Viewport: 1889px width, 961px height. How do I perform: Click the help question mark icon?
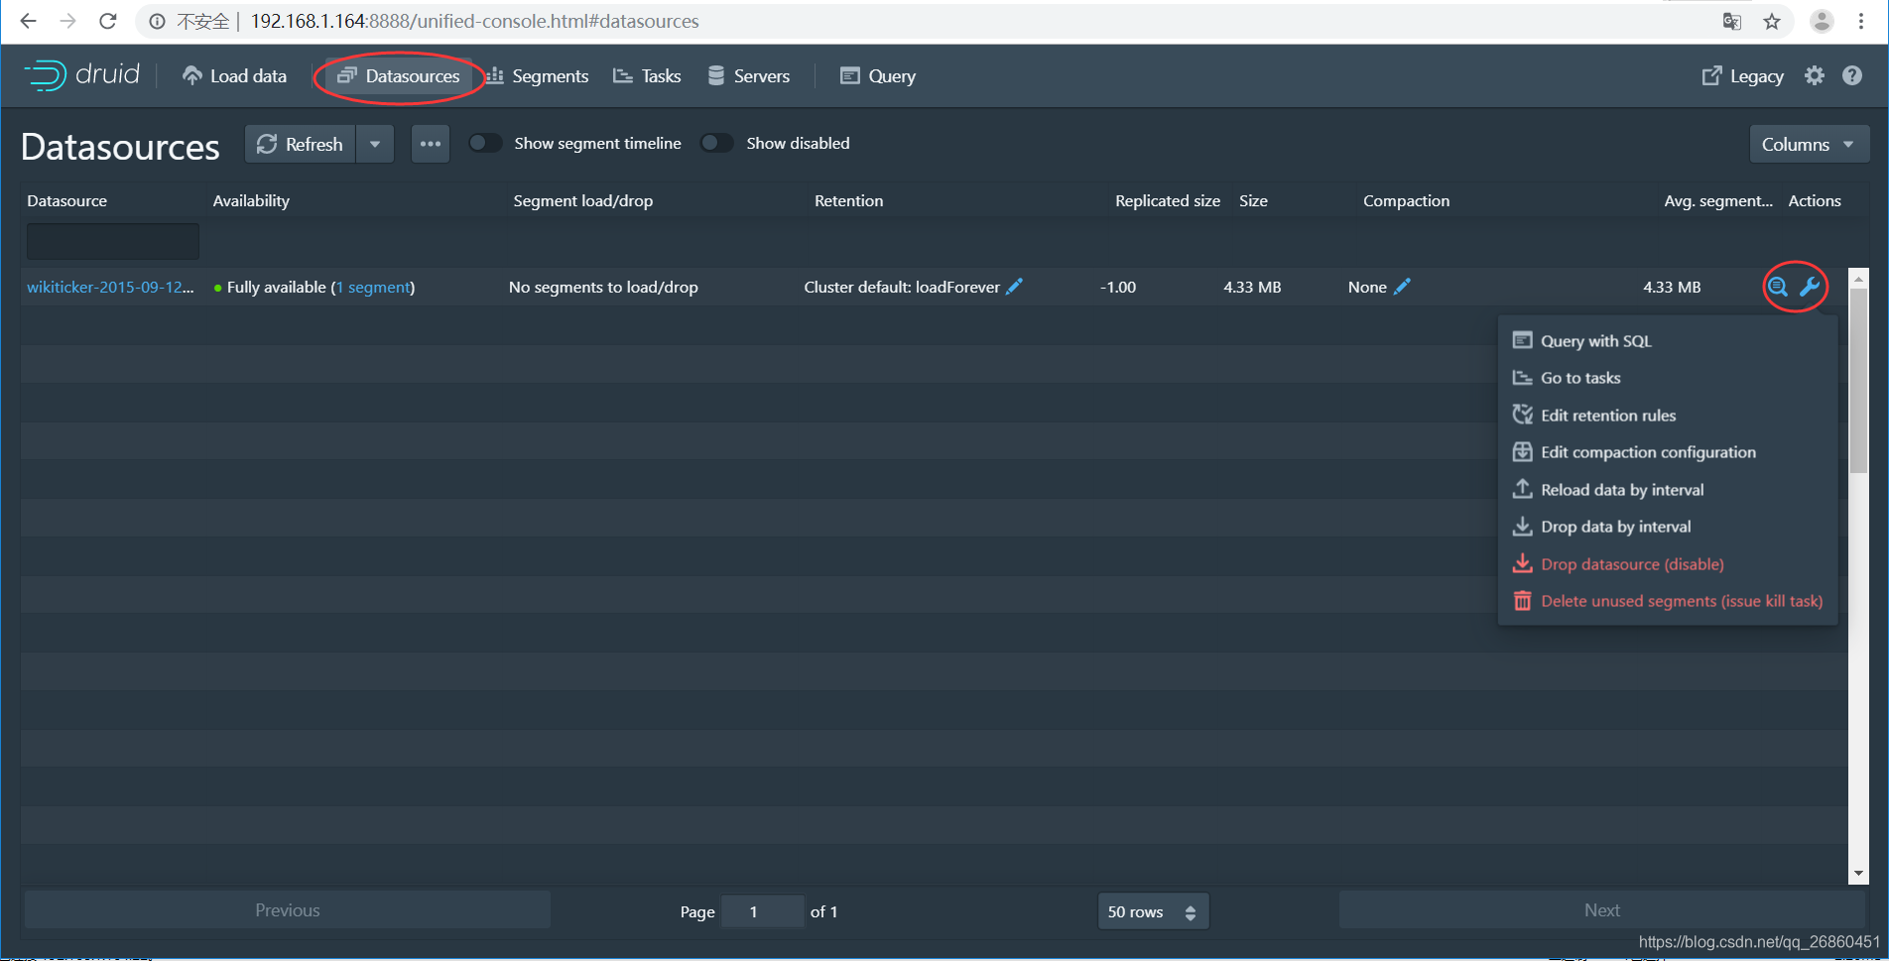1852,75
